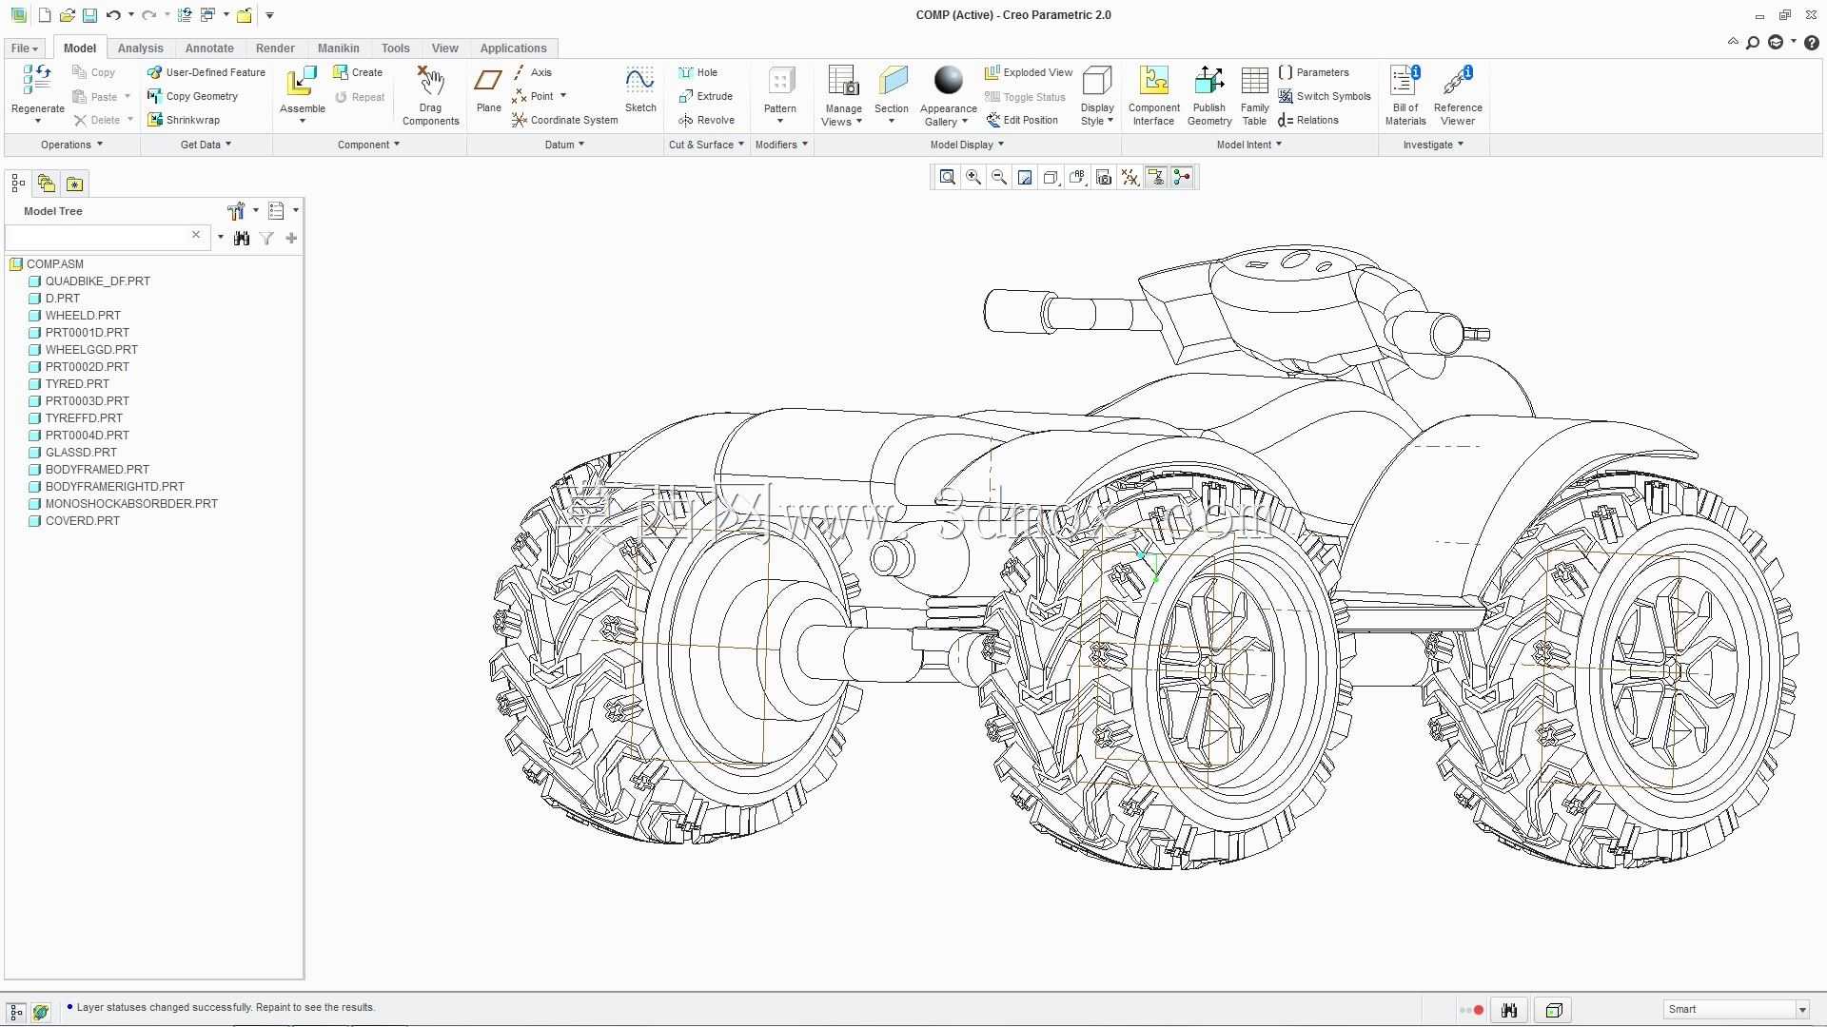Image resolution: width=1827 pixels, height=1027 pixels.
Task: Click Coordinate System
Action: pos(565,120)
